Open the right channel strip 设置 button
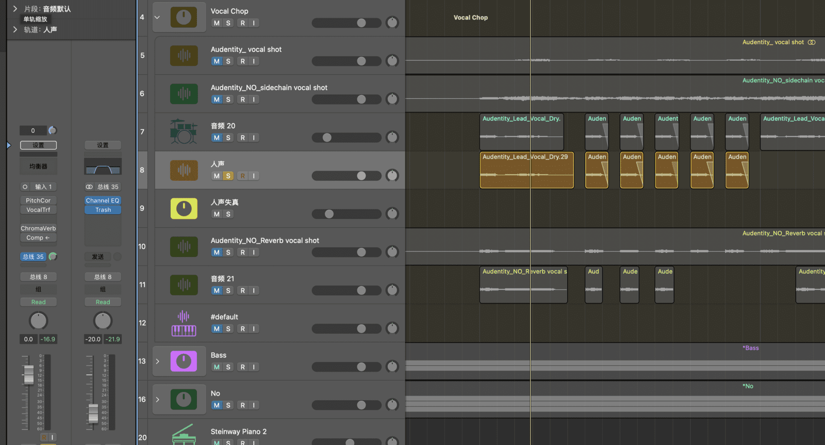Image resolution: width=825 pixels, height=445 pixels. 103,145
